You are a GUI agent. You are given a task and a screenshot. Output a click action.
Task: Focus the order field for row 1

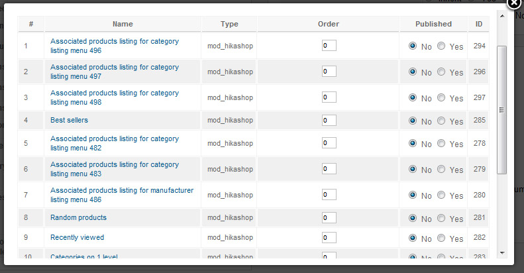point(329,46)
